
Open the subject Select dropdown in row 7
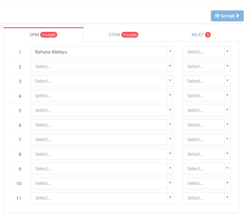click(x=102, y=139)
